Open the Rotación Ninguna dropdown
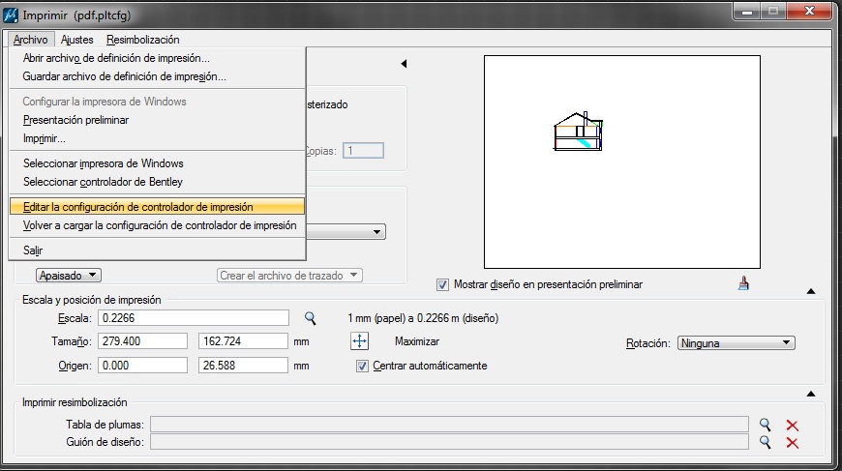Viewport: 842px width, 471px height. click(x=737, y=342)
